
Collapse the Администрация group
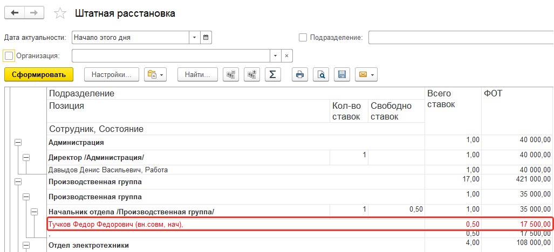[x=18, y=142]
